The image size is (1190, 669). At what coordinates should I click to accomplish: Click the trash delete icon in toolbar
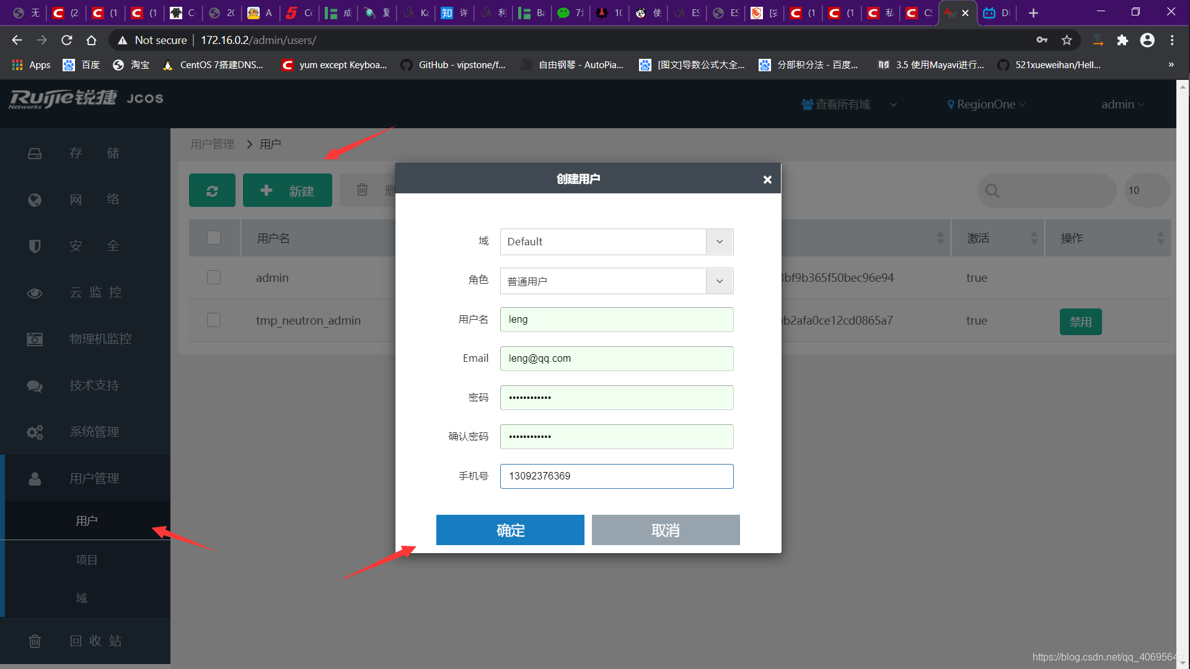[363, 190]
